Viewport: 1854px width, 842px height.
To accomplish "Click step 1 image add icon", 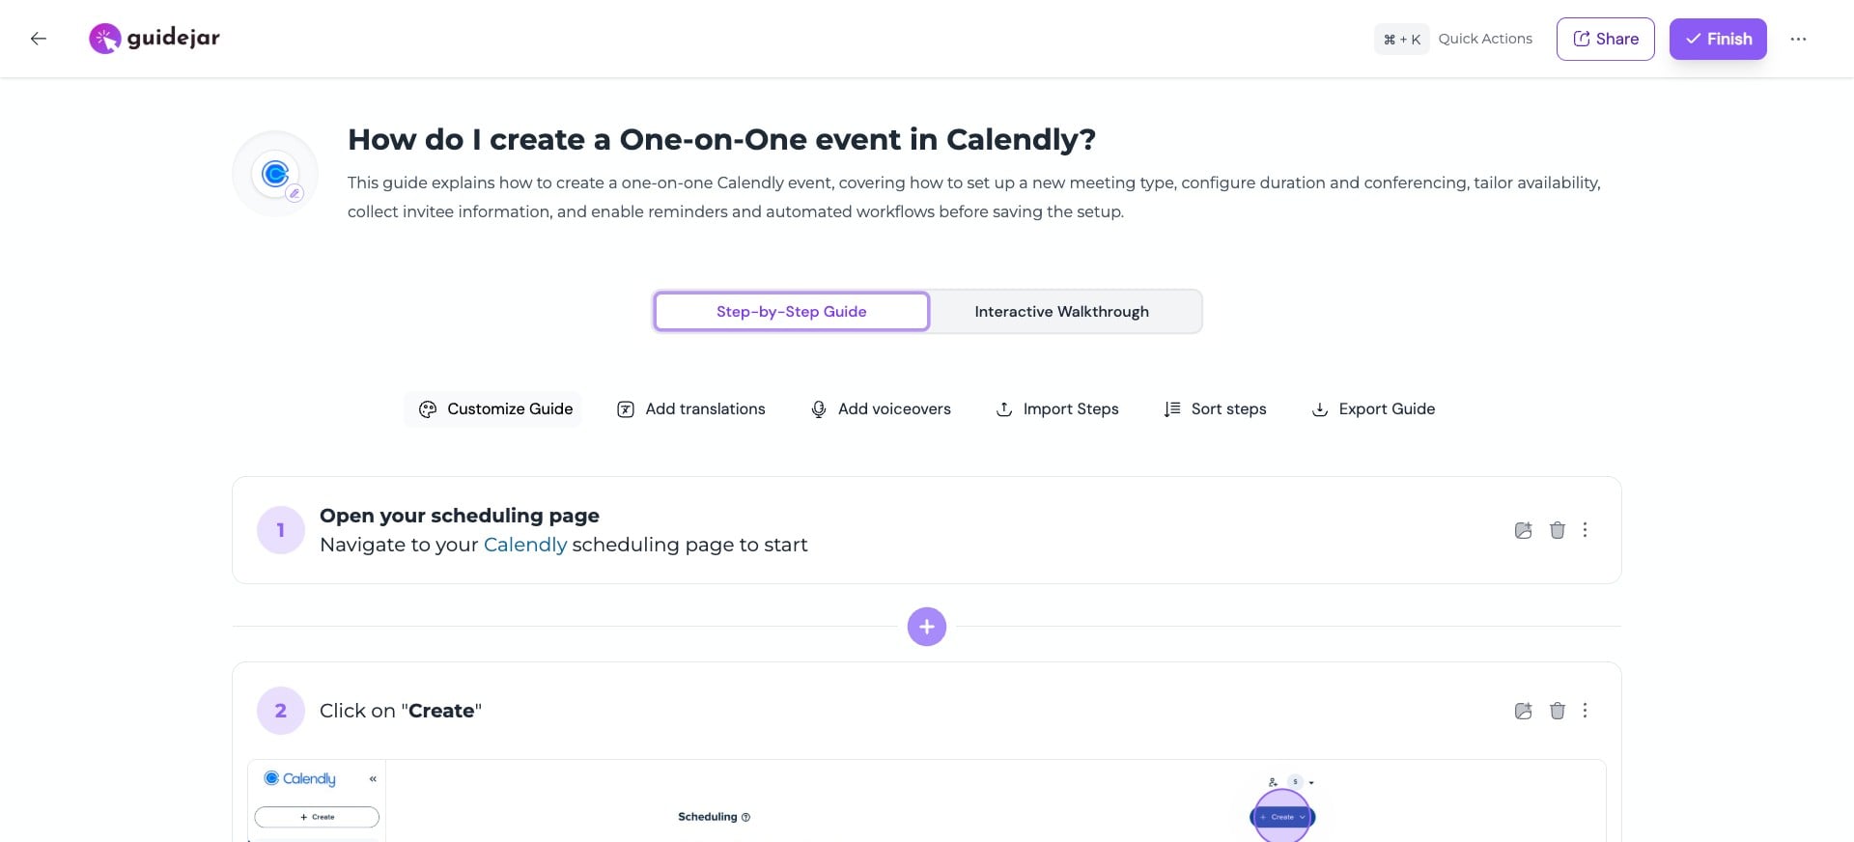I will point(1523,530).
